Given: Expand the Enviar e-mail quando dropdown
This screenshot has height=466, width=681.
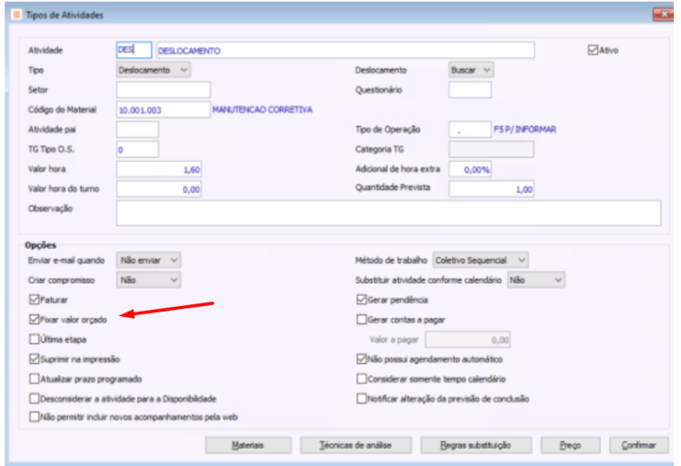Looking at the screenshot, I should pyautogui.click(x=148, y=261).
